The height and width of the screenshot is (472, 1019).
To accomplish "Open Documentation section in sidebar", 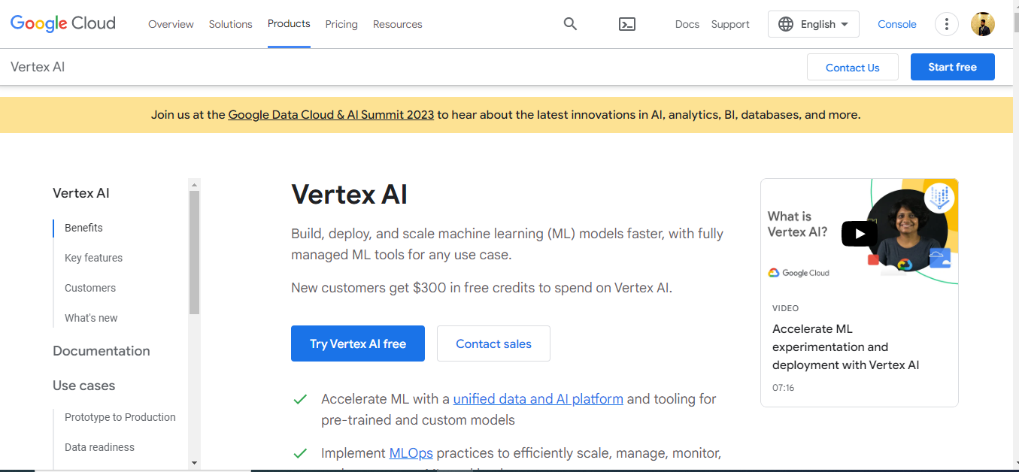I will (102, 351).
